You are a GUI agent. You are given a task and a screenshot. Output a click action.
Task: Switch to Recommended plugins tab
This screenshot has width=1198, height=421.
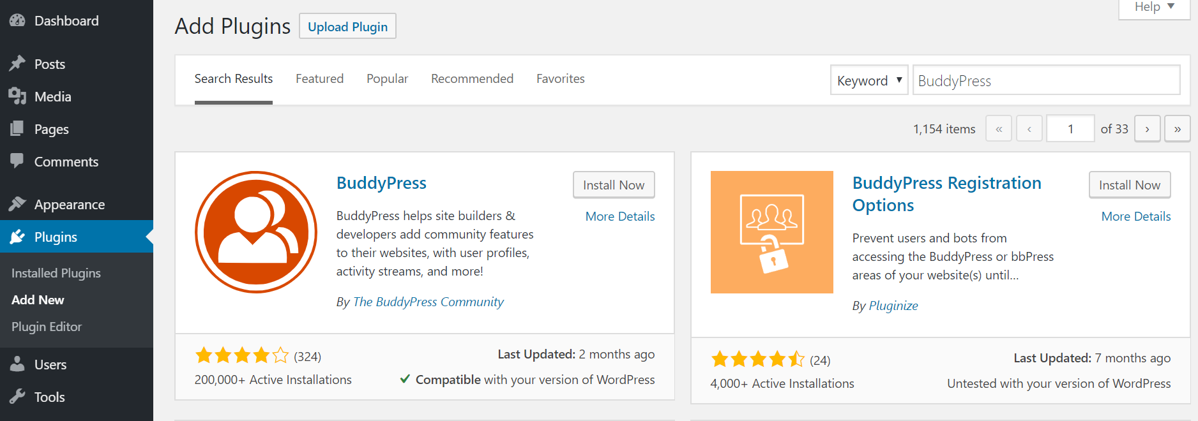472,78
